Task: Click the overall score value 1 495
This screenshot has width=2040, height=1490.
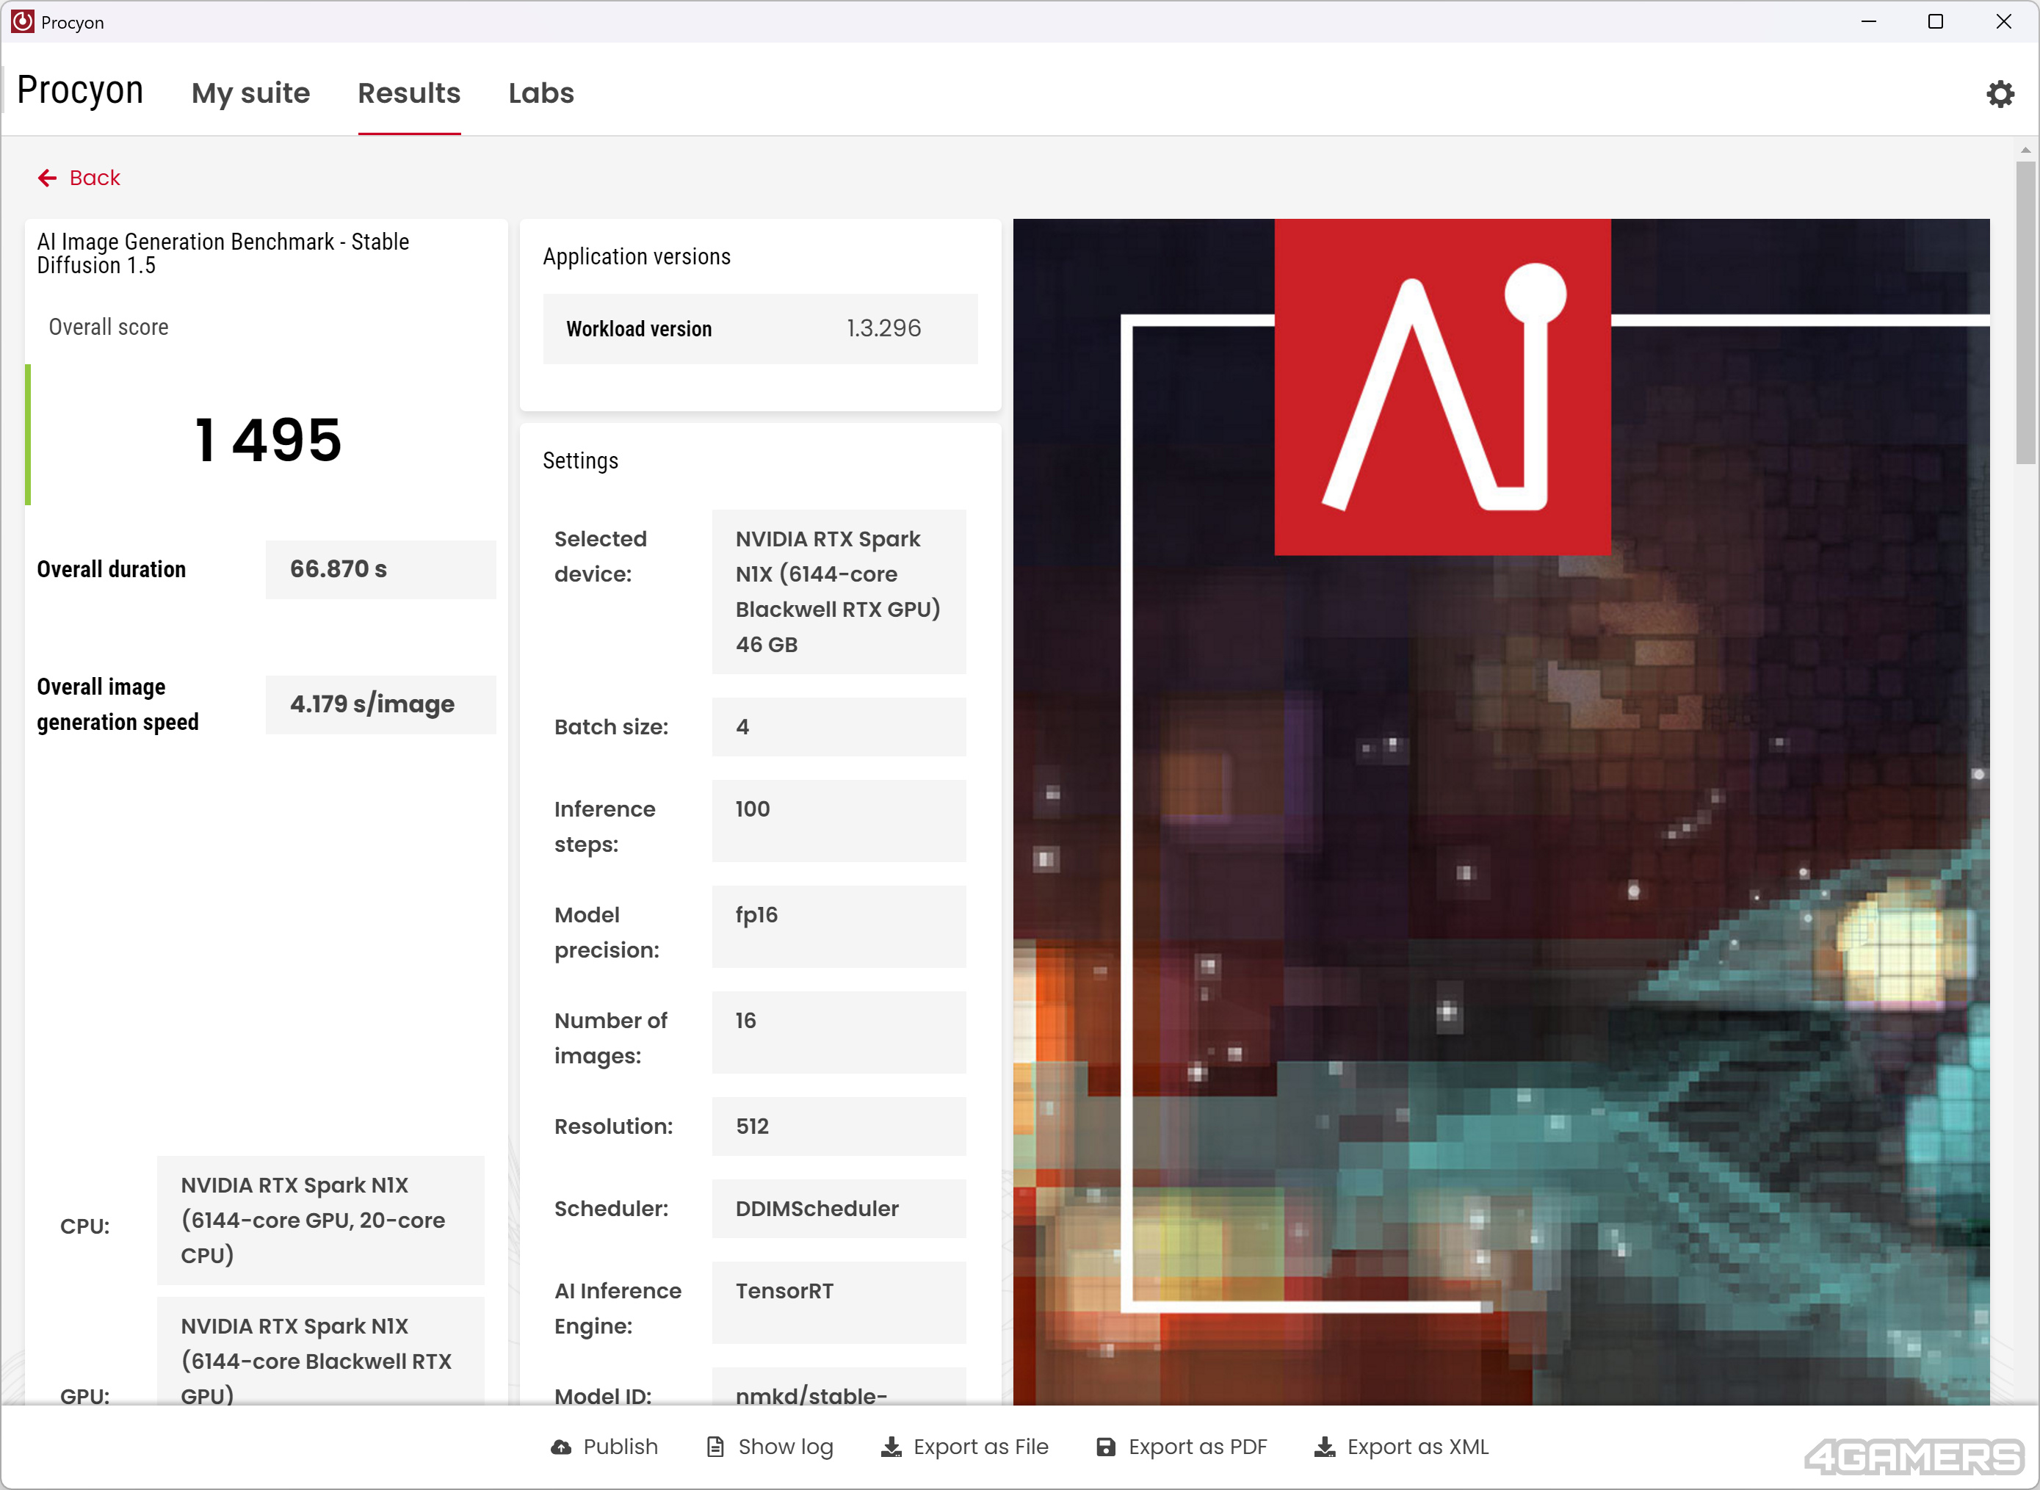Action: tap(269, 440)
